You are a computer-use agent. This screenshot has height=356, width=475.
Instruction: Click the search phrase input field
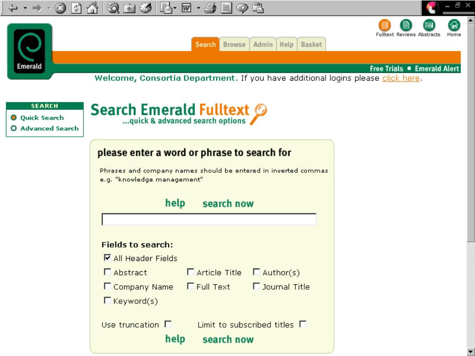(x=209, y=219)
